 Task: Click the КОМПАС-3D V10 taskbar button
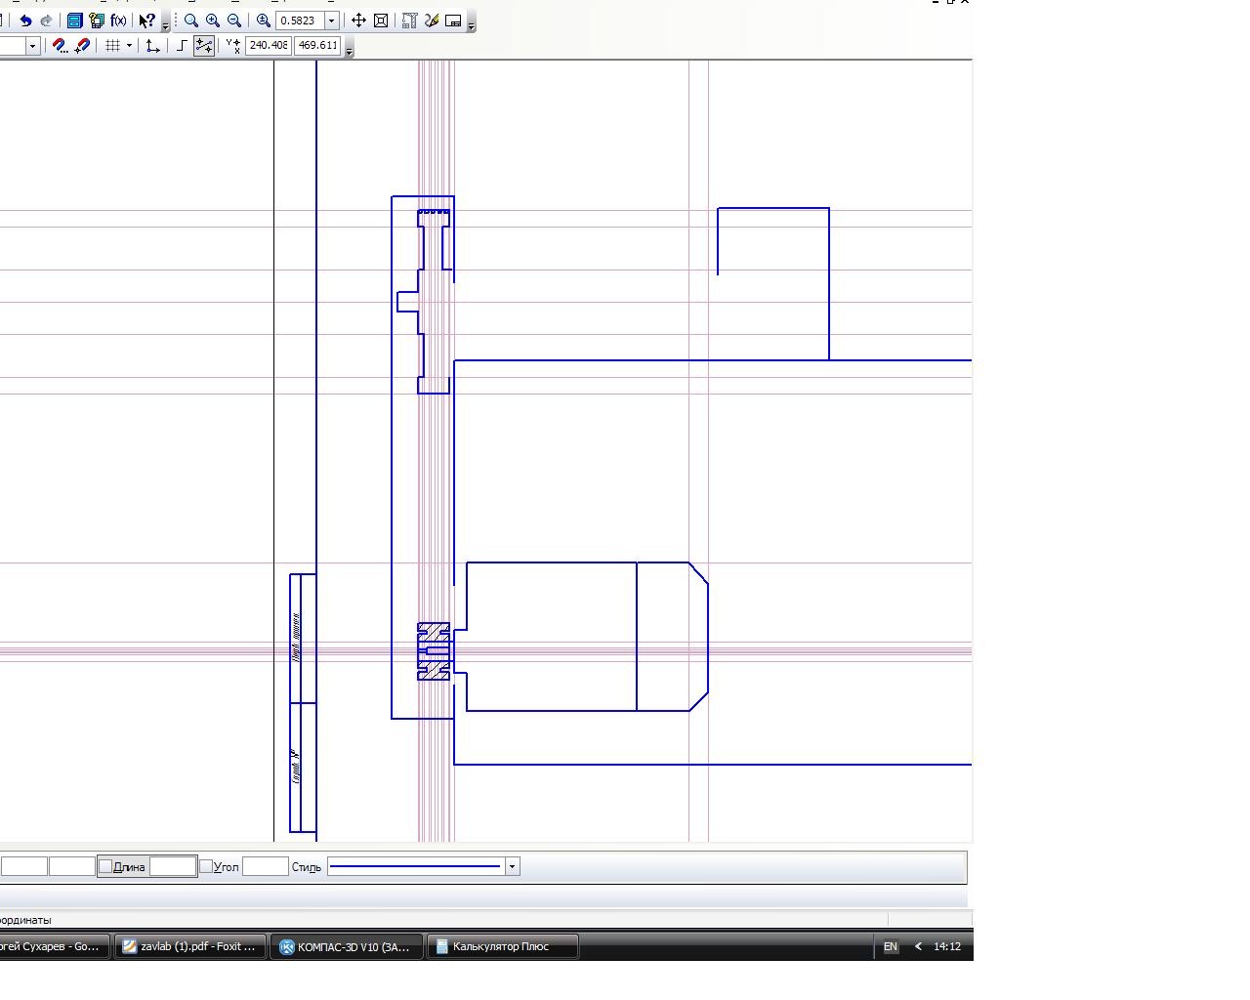[x=345, y=946]
